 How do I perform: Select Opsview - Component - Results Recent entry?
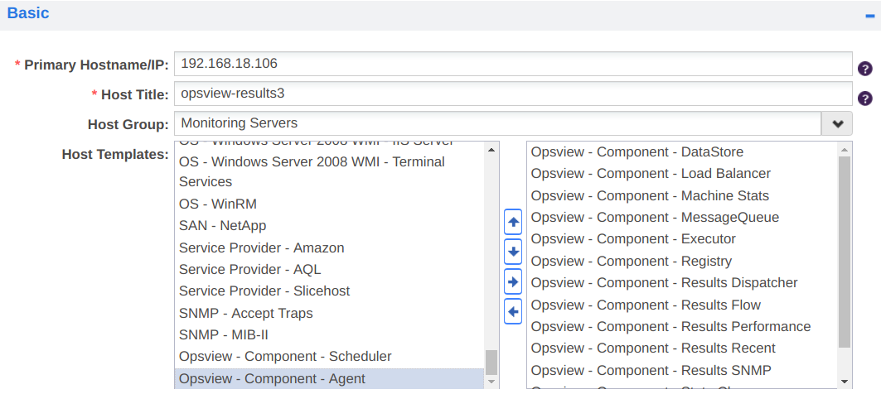point(682,348)
